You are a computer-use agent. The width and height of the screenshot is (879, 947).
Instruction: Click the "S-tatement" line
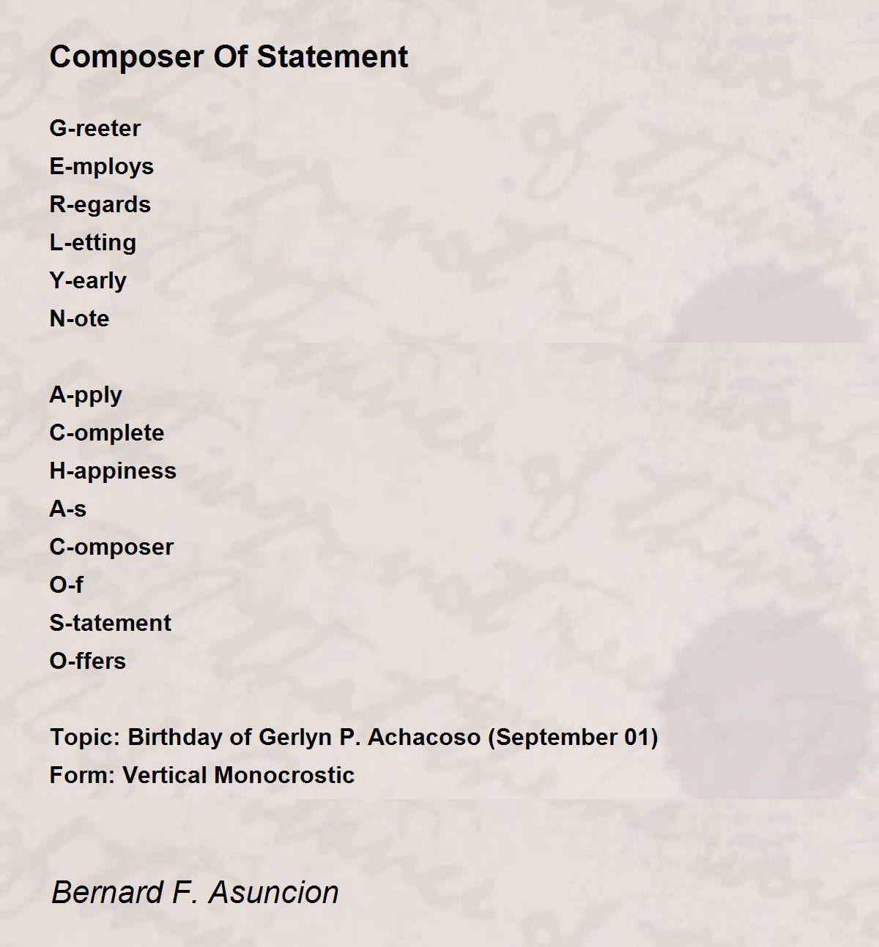[x=111, y=624]
